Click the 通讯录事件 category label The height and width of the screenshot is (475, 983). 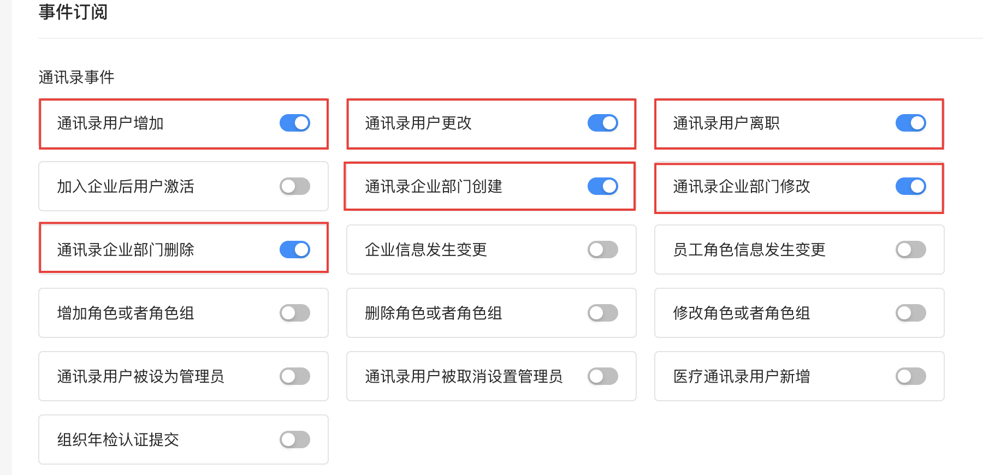pyautogui.click(x=76, y=78)
